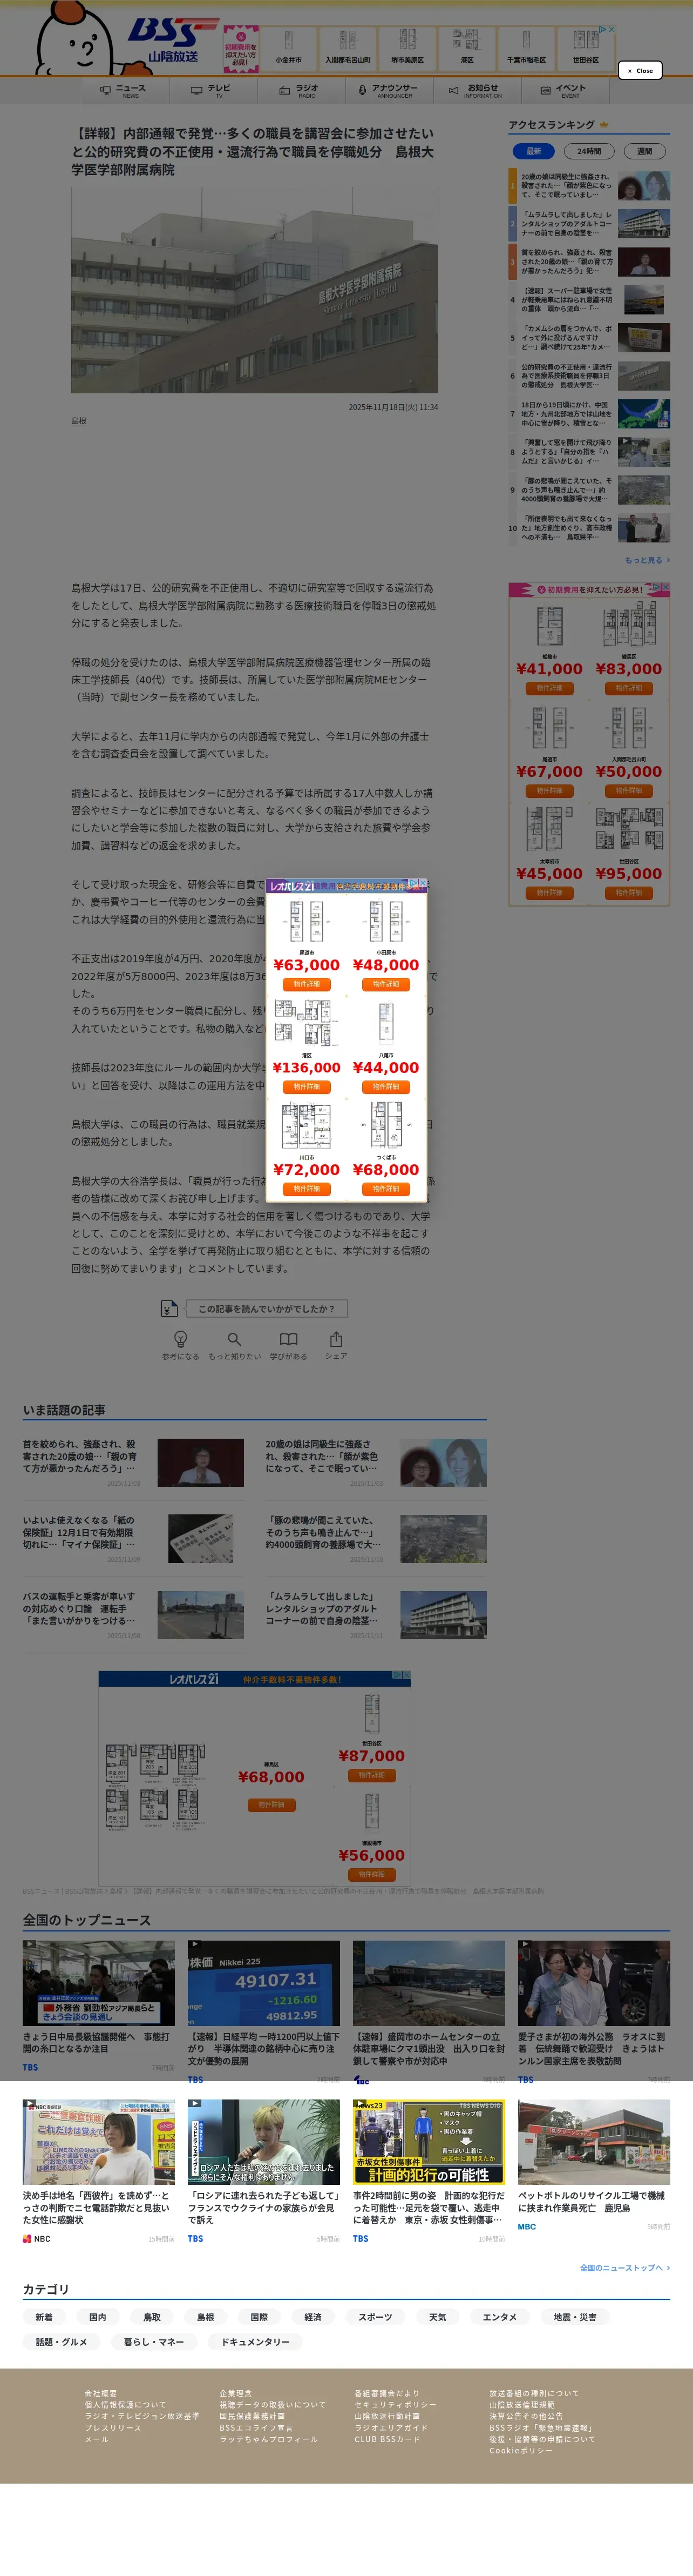Image resolution: width=693 pixels, height=2576 pixels.
Task: Select the 最新 ranking tab
Action: (534, 151)
